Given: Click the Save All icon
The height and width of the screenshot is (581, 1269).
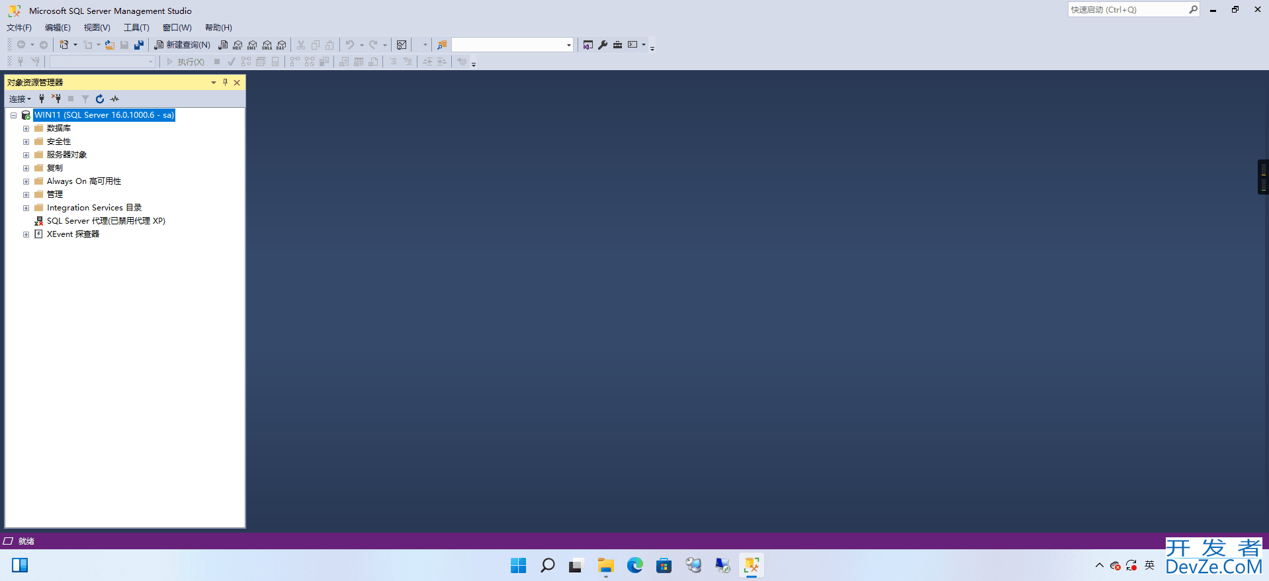Looking at the screenshot, I should [139, 45].
